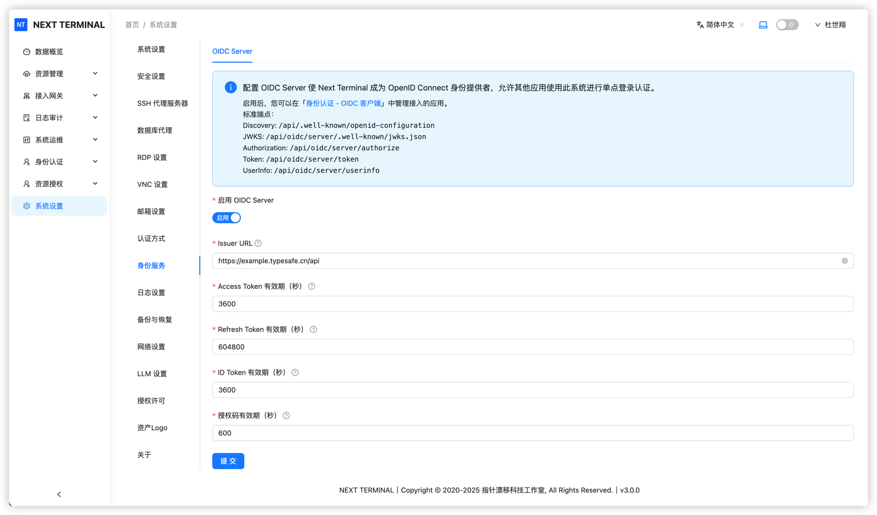Click the 日志审计 audit log icon

click(27, 117)
